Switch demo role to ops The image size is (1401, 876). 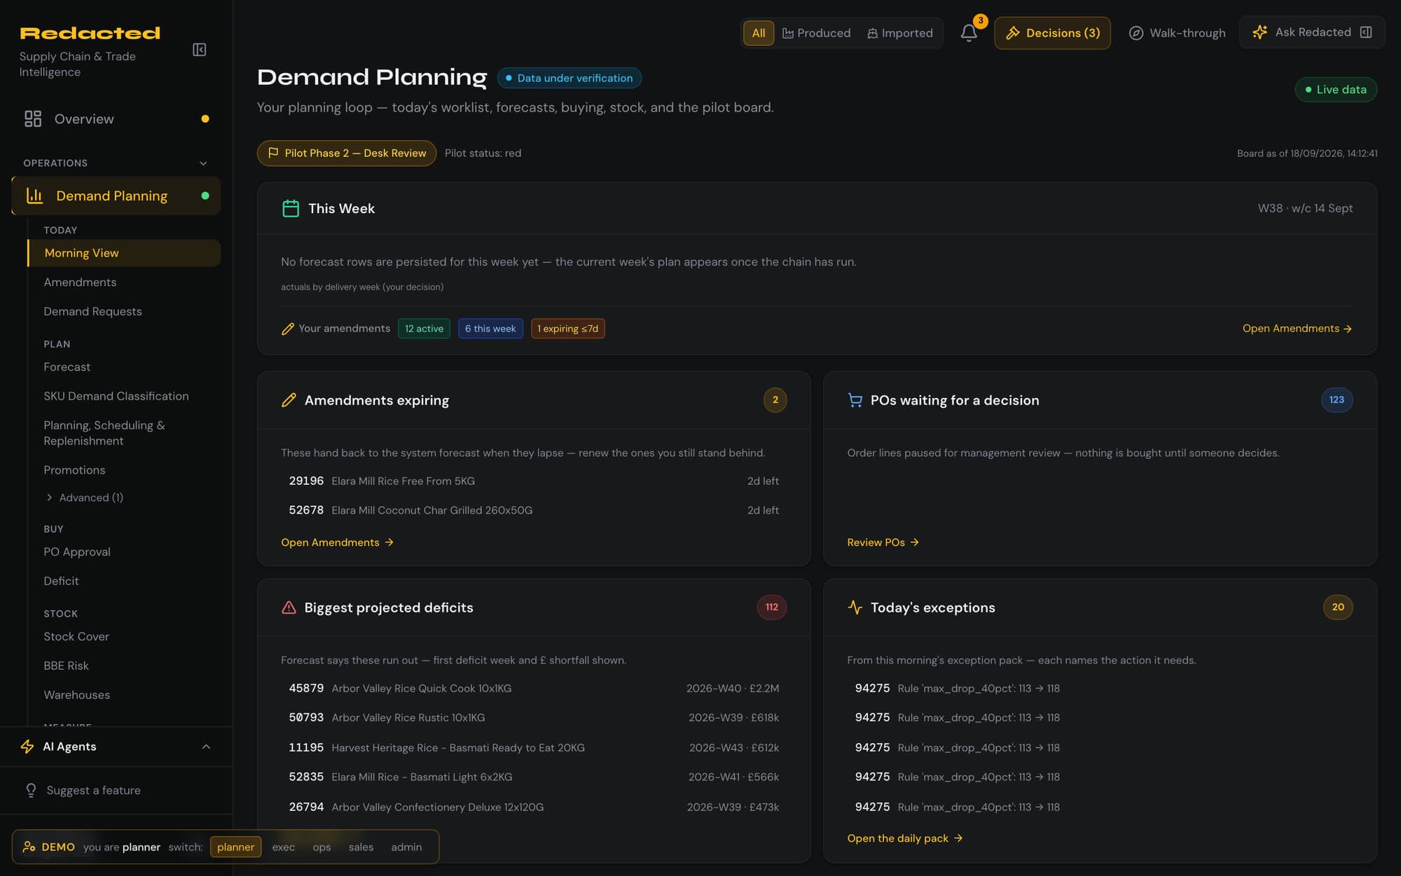pos(322,847)
